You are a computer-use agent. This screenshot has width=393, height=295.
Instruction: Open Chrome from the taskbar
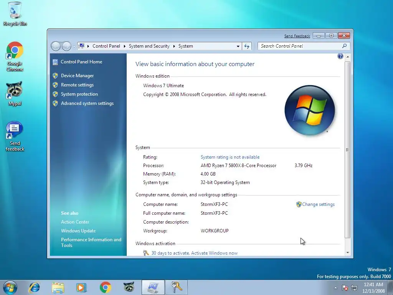click(105, 287)
